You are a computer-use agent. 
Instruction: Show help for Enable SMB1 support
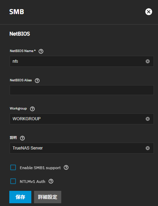pos(66,167)
